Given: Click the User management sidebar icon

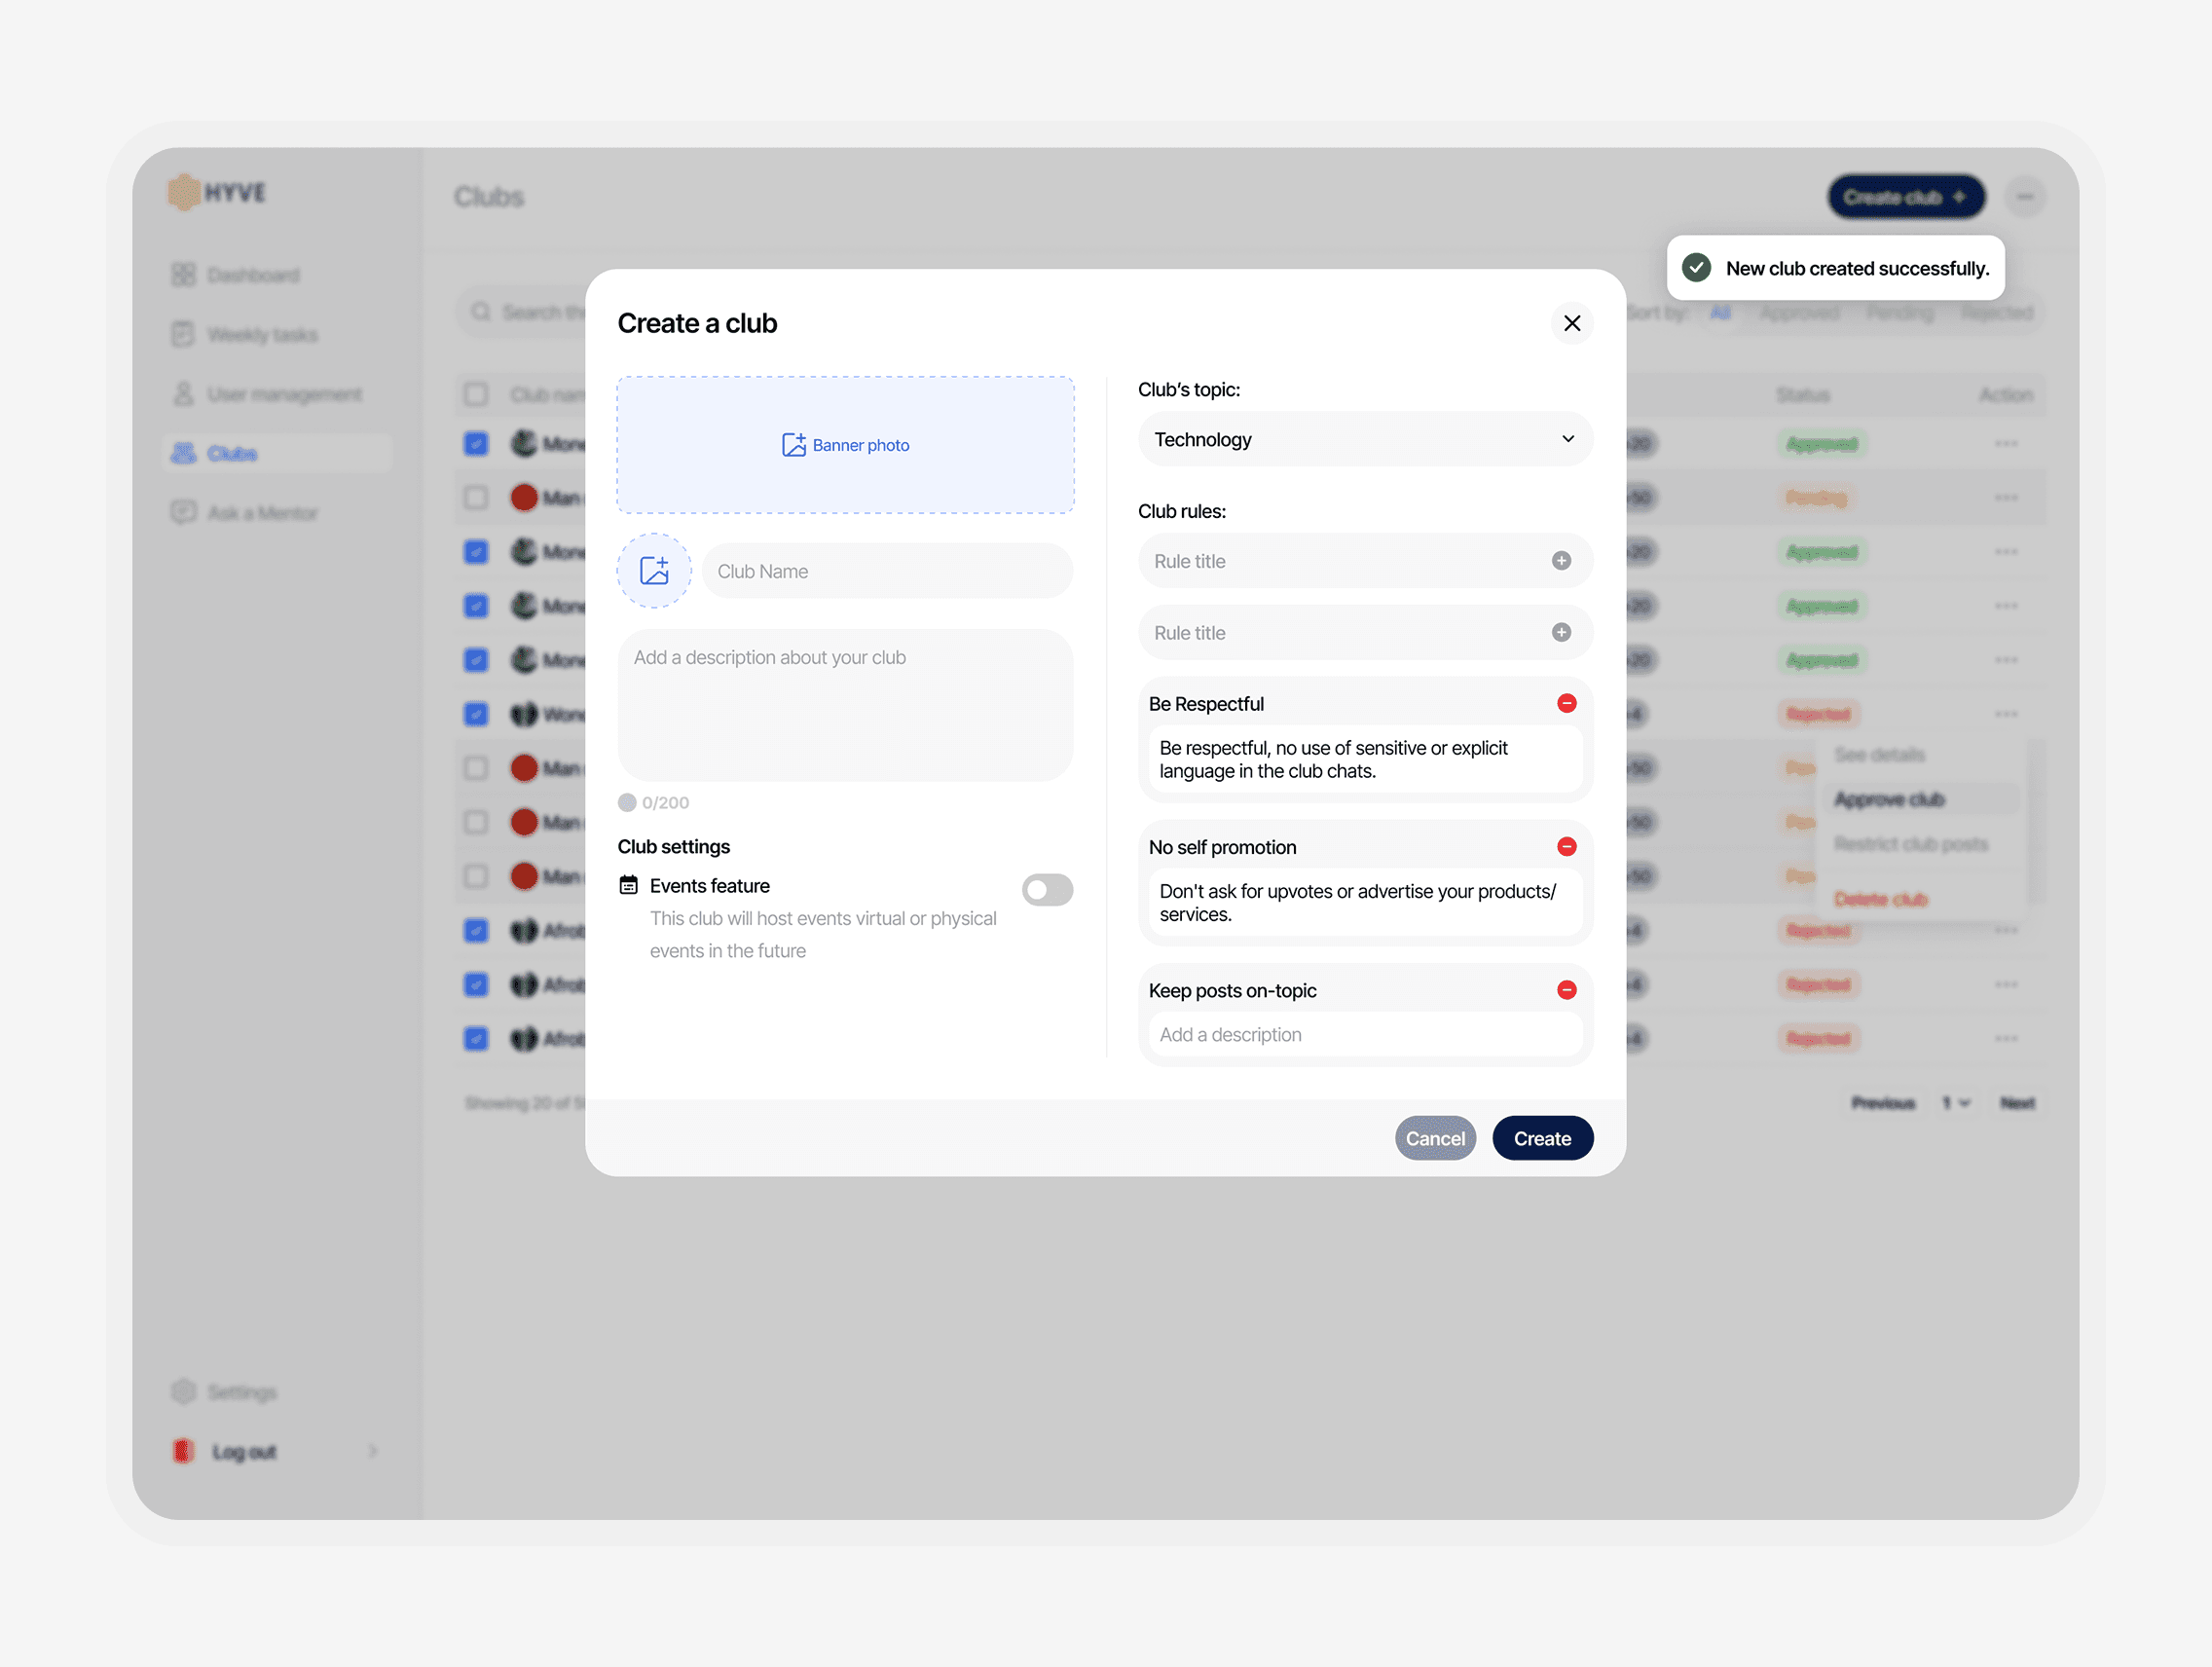Looking at the screenshot, I should 183,394.
